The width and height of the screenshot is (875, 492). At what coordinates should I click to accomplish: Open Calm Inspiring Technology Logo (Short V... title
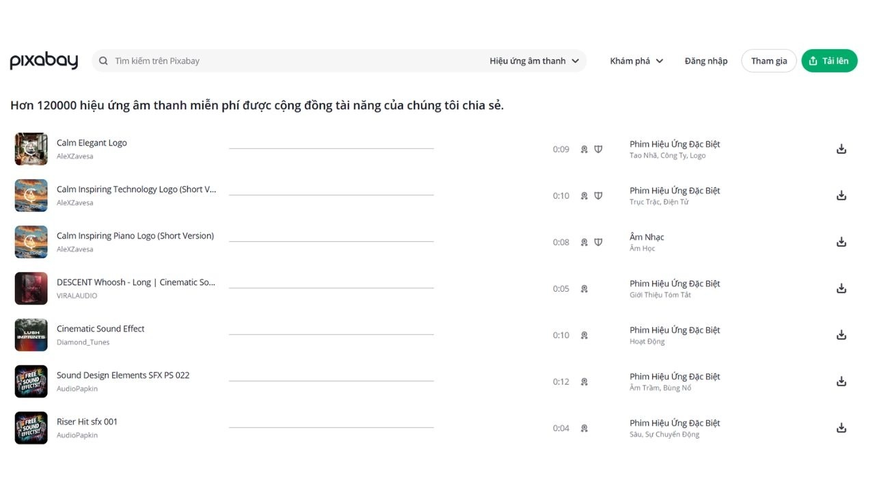[136, 189]
